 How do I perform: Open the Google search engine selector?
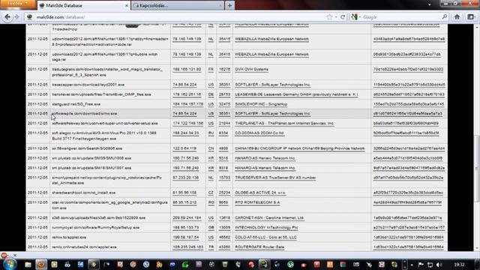[355, 17]
